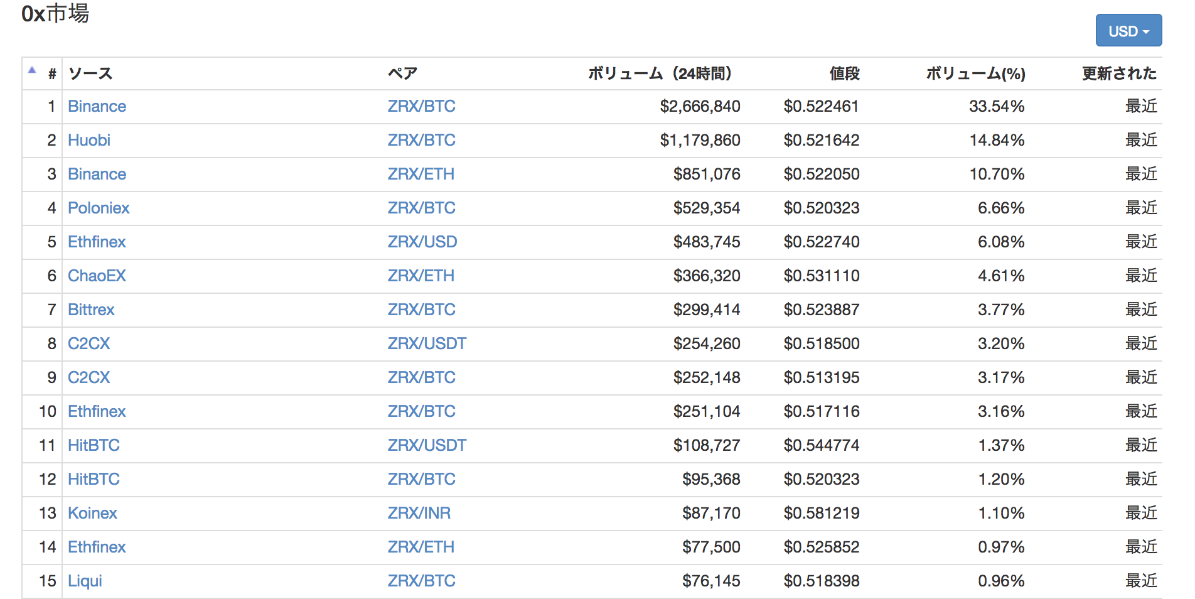
Task: Open Koinex source link
Action: coord(92,513)
